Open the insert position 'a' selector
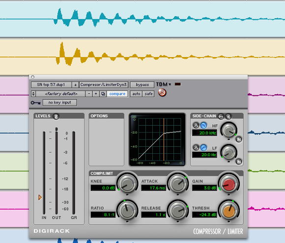This screenshot has width=285, height=243. tap(75, 85)
